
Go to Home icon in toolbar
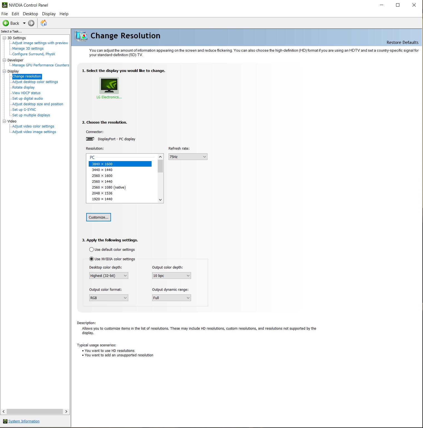tap(44, 23)
